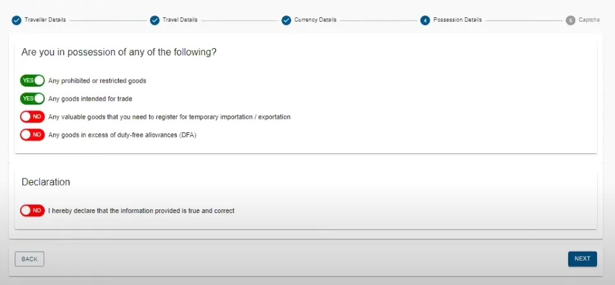Toggle off prohibited or restricted goods switch

(x=33, y=80)
